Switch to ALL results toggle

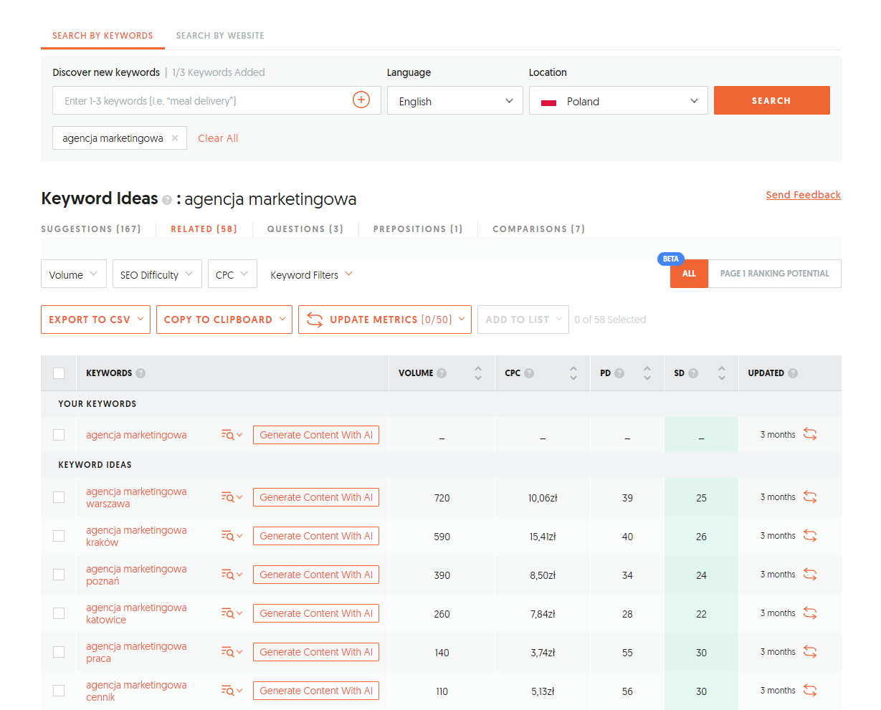tap(689, 274)
